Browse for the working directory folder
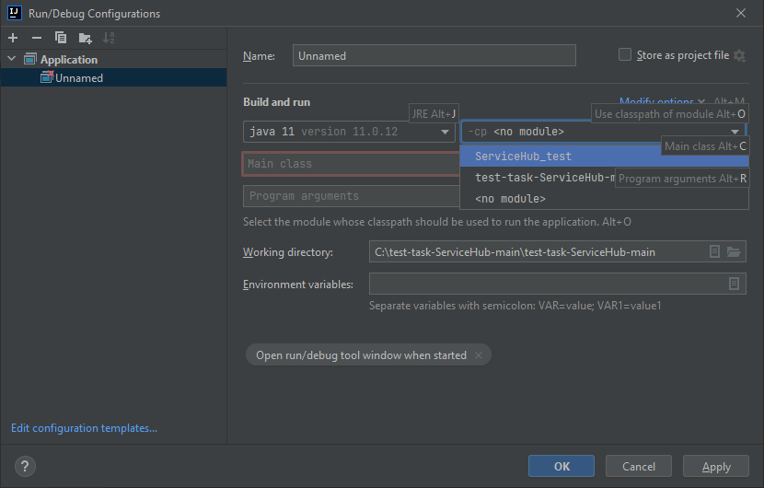764x488 pixels. [734, 251]
